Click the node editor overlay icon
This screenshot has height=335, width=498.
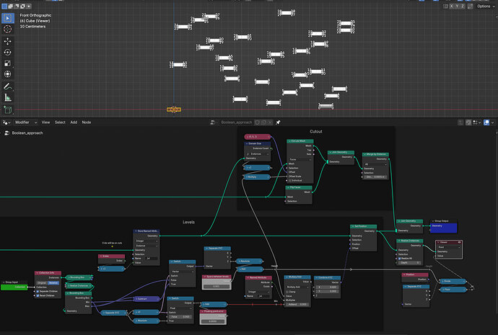pyautogui.click(x=486, y=122)
